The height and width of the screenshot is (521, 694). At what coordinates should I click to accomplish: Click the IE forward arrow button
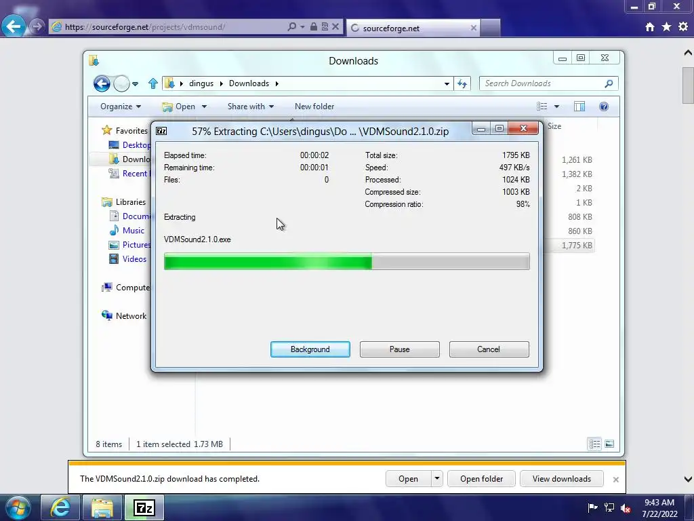coord(37,26)
